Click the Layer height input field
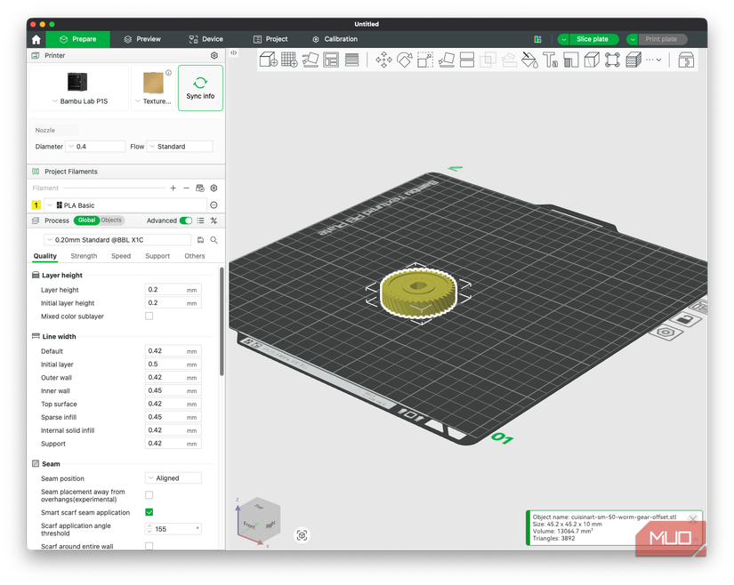The height and width of the screenshot is (585, 734). [x=173, y=290]
